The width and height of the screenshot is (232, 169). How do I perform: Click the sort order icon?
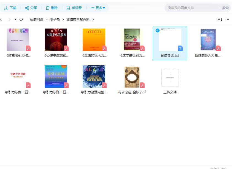220,19
